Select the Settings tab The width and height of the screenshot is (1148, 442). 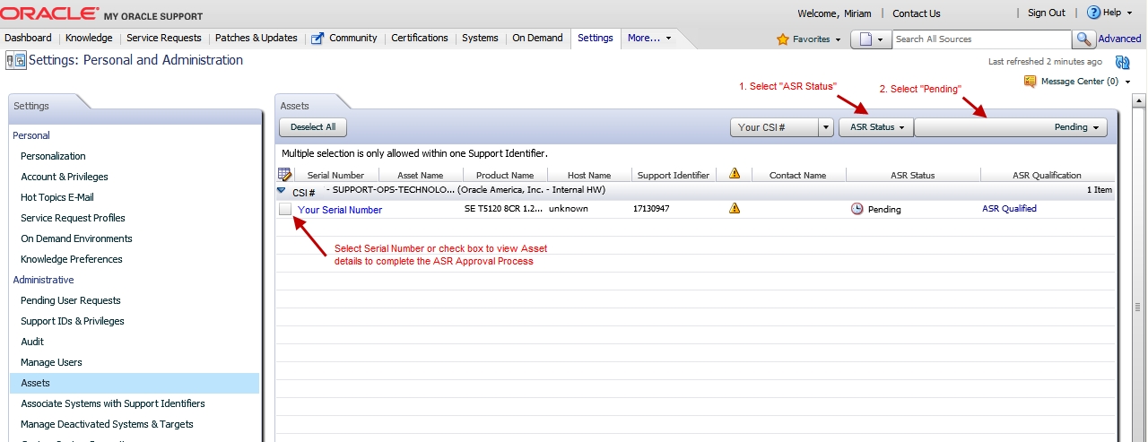596,39
